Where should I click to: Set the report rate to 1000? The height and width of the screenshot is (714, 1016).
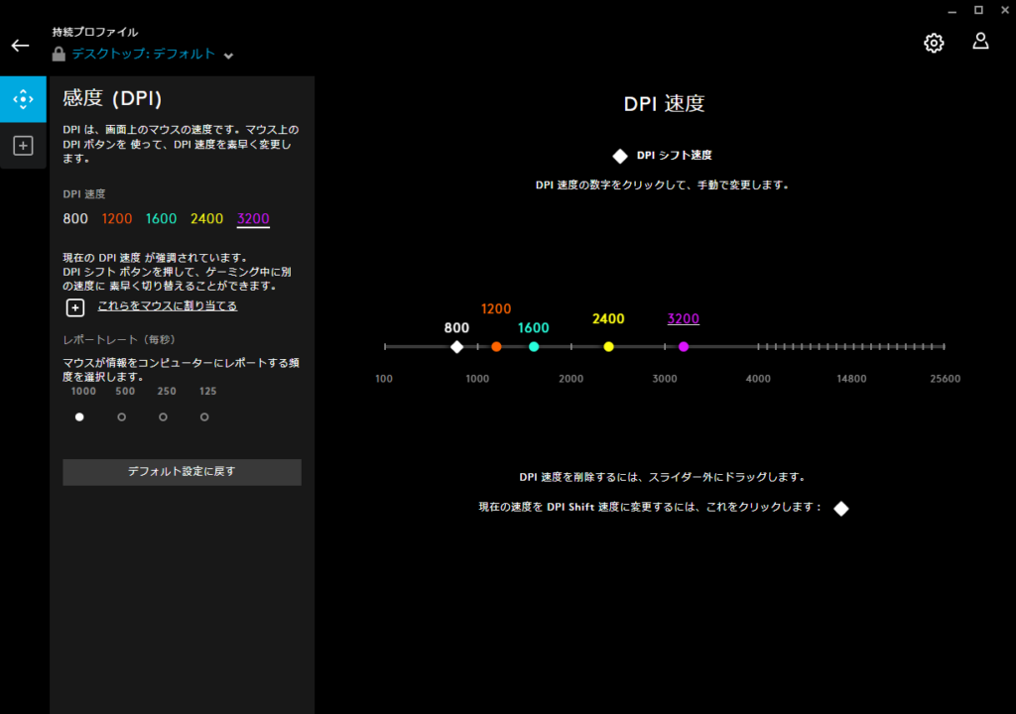[79, 416]
